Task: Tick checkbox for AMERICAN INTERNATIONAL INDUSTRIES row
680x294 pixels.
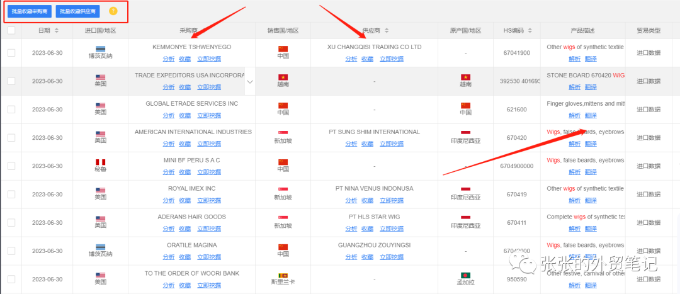Action: click(11, 137)
